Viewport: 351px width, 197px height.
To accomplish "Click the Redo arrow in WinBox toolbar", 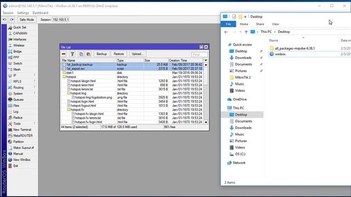I will tap(12, 20).
